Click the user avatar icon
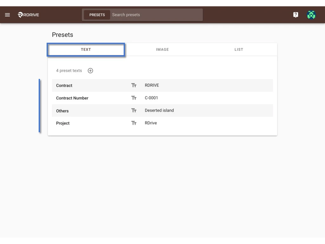 (311, 15)
